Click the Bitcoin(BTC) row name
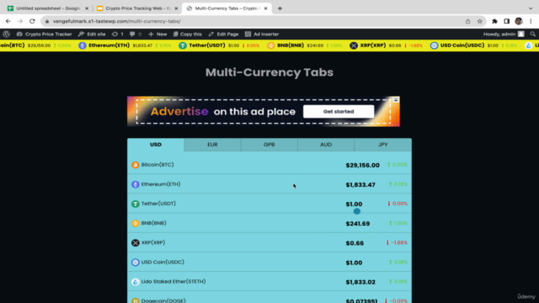This screenshot has height=303, width=539. 157,165
